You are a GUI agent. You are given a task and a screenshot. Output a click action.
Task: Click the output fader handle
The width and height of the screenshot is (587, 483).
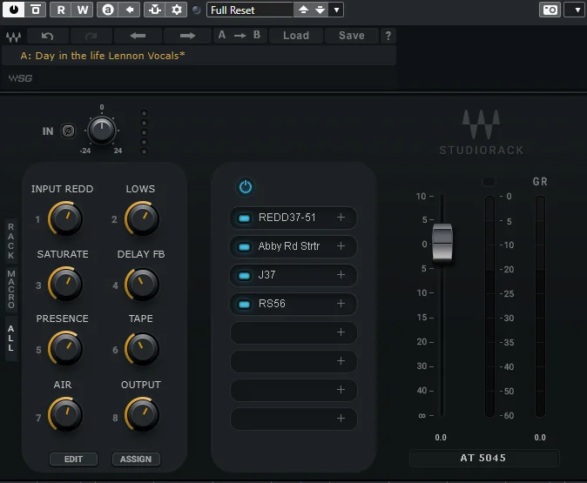coord(442,243)
